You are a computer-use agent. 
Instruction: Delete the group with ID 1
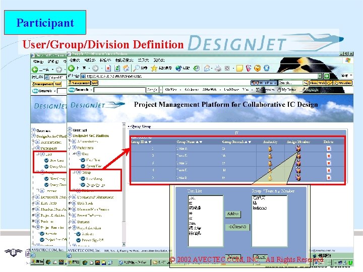click(329, 149)
